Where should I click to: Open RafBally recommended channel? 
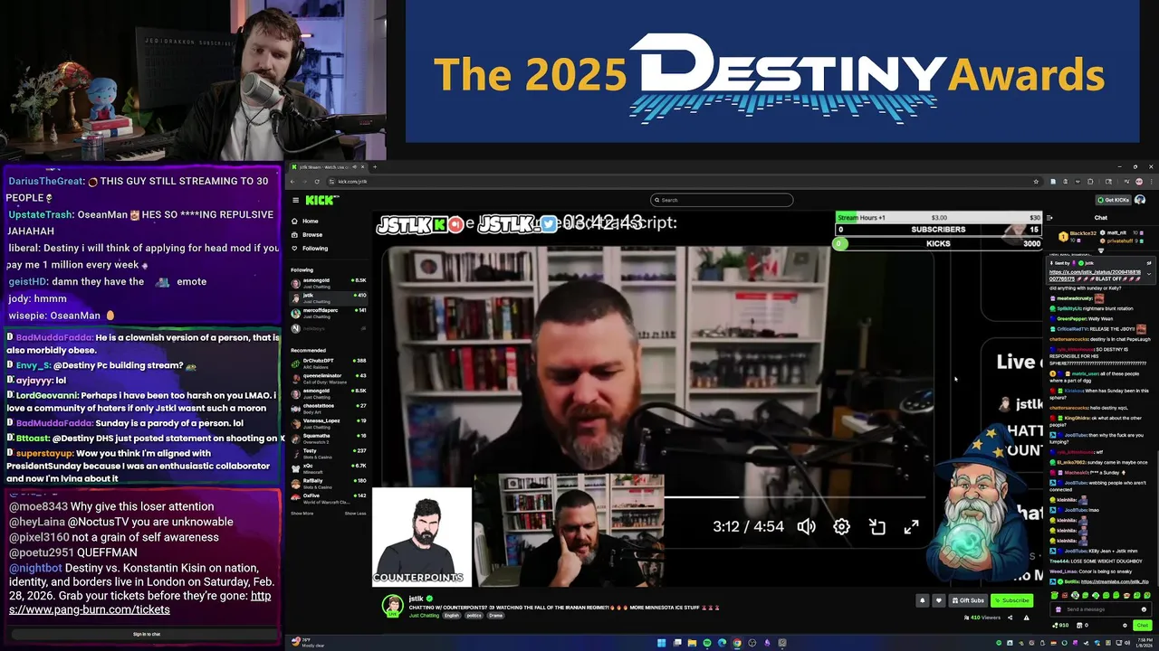(329, 484)
